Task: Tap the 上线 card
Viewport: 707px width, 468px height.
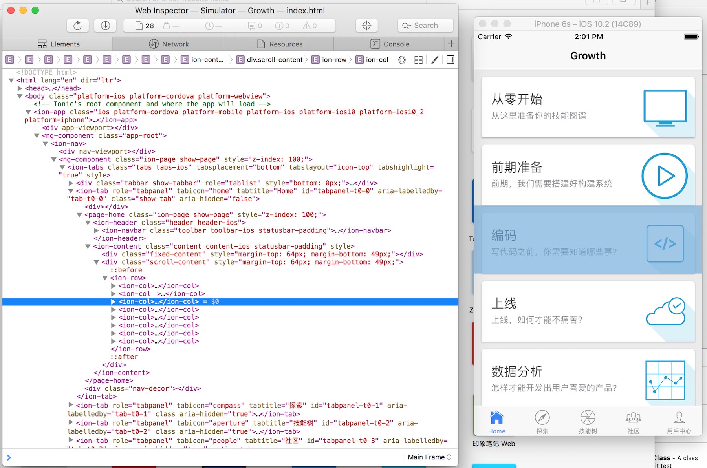Action: click(x=588, y=311)
